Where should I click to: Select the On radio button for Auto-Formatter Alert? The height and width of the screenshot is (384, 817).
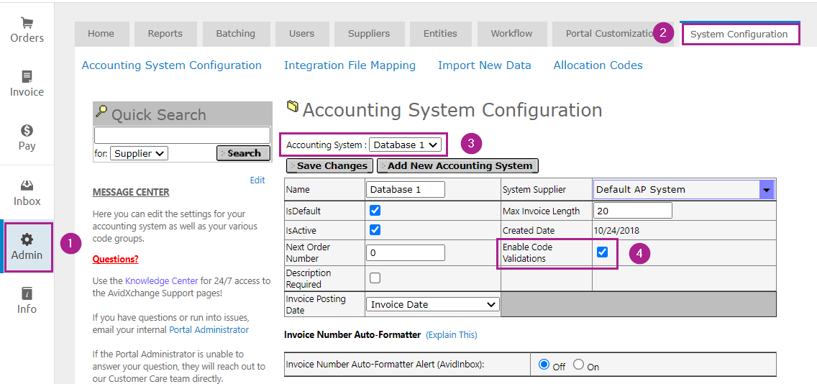pos(578,365)
